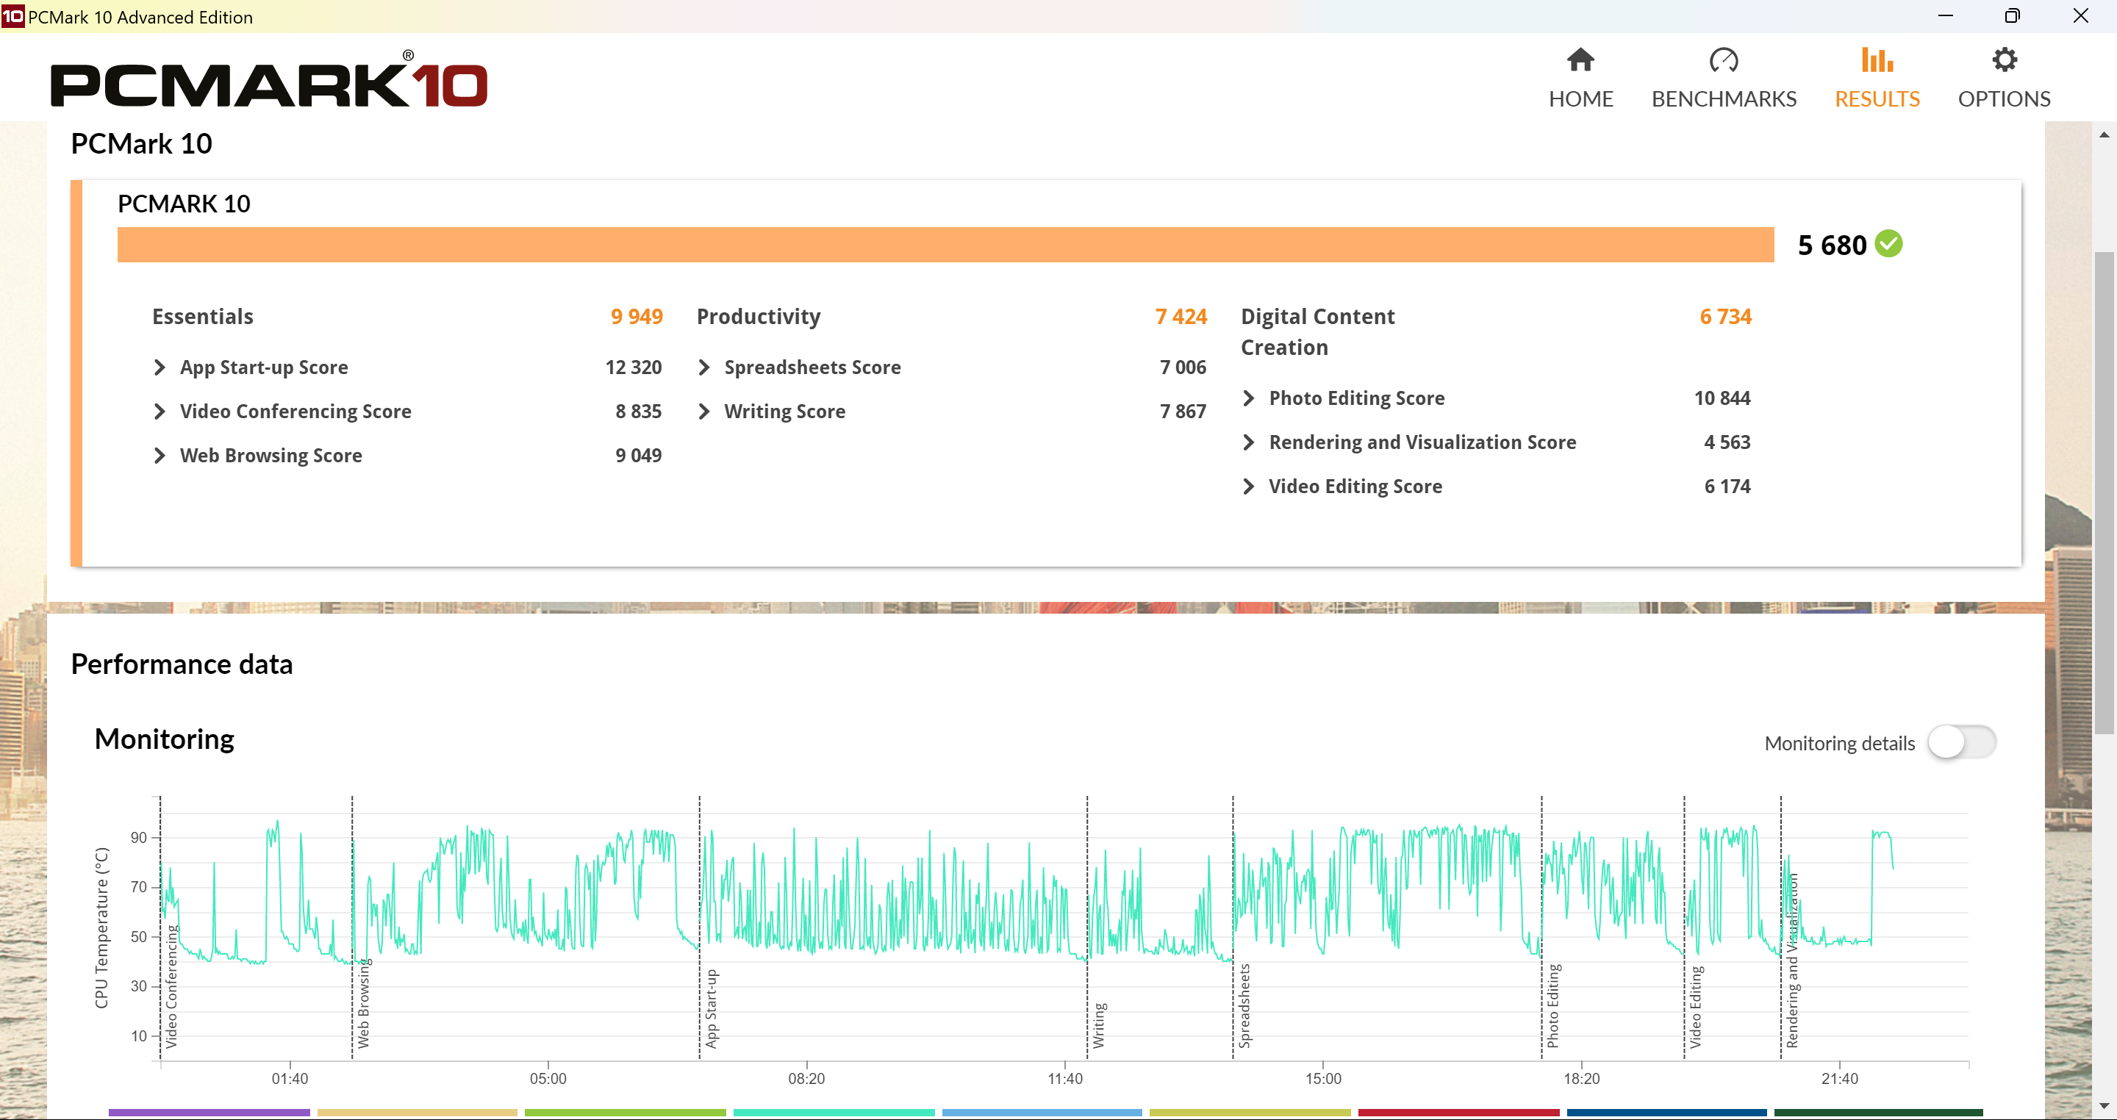Click the purple legend color bar
Screen dimensions: 2117x1120
pyautogui.click(x=209, y=1113)
